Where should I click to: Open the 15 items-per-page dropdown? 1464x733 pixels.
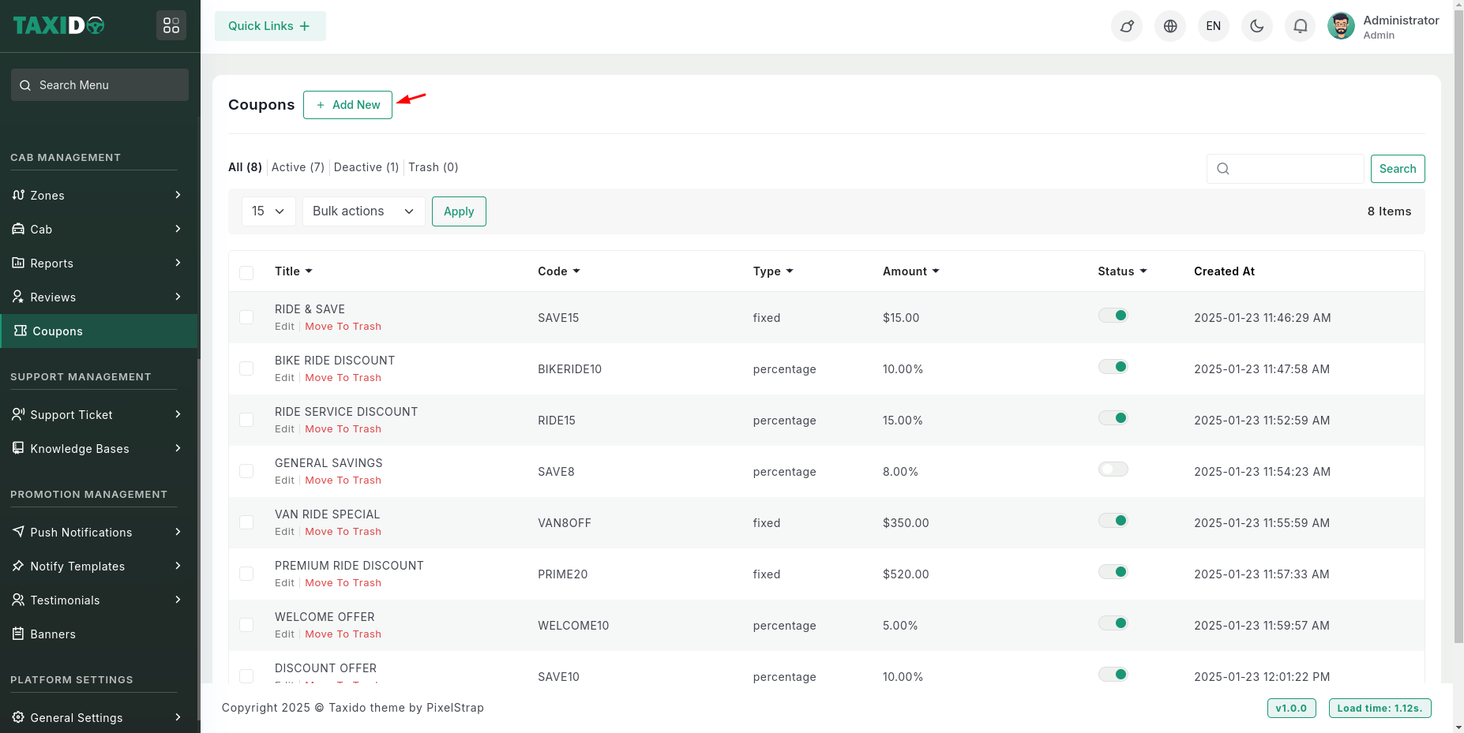click(x=268, y=211)
